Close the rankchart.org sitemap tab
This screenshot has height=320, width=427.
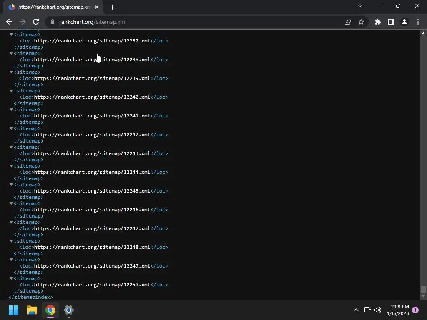97,7
